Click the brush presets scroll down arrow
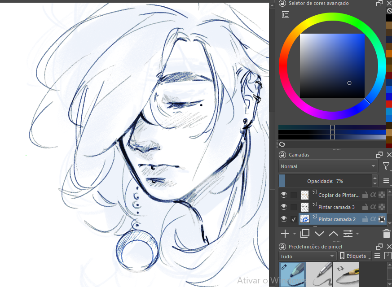Image resolution: width=392 pixels, height=287 pixels. click(x=389, y=284)
